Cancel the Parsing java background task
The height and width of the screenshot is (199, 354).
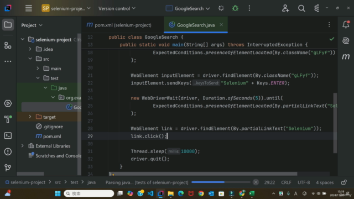coord(256,182)
